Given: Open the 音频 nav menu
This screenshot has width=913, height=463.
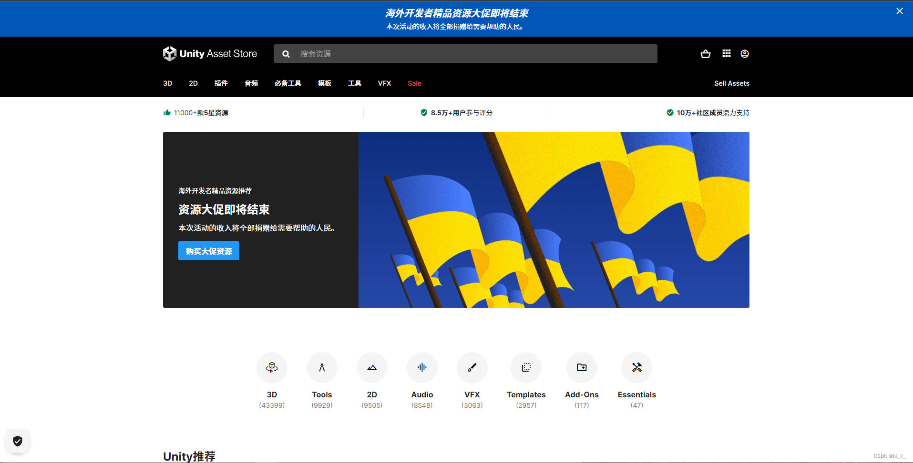Looking at the screenshot, I should point(251,83).
